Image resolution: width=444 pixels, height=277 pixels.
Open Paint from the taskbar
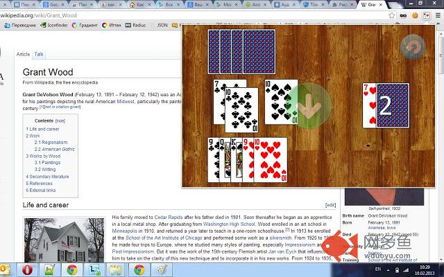point(161,270)
